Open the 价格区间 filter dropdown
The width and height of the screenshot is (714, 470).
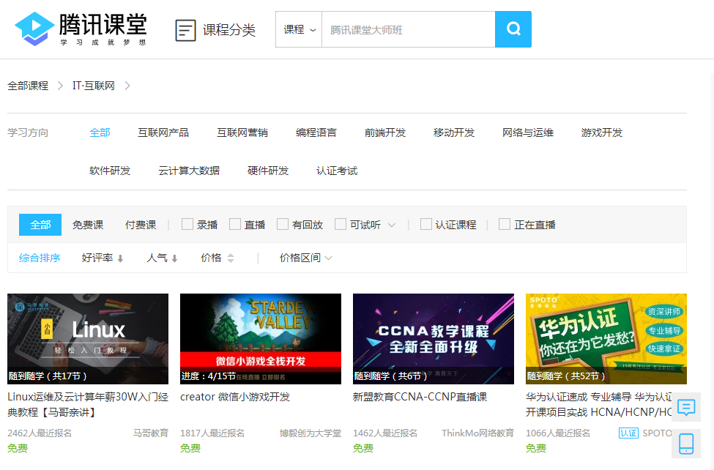tap(303, 258)
